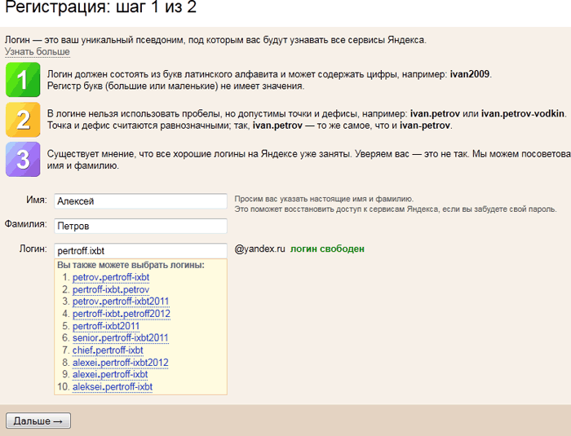571x436 pixels.
Task: Click the 'Дальше →' button
Action: (38, 421)
